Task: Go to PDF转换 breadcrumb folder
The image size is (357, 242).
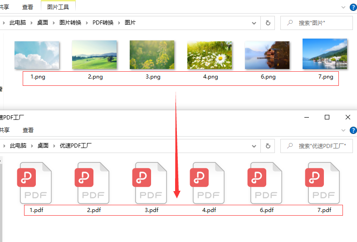Action: (103, 23)
